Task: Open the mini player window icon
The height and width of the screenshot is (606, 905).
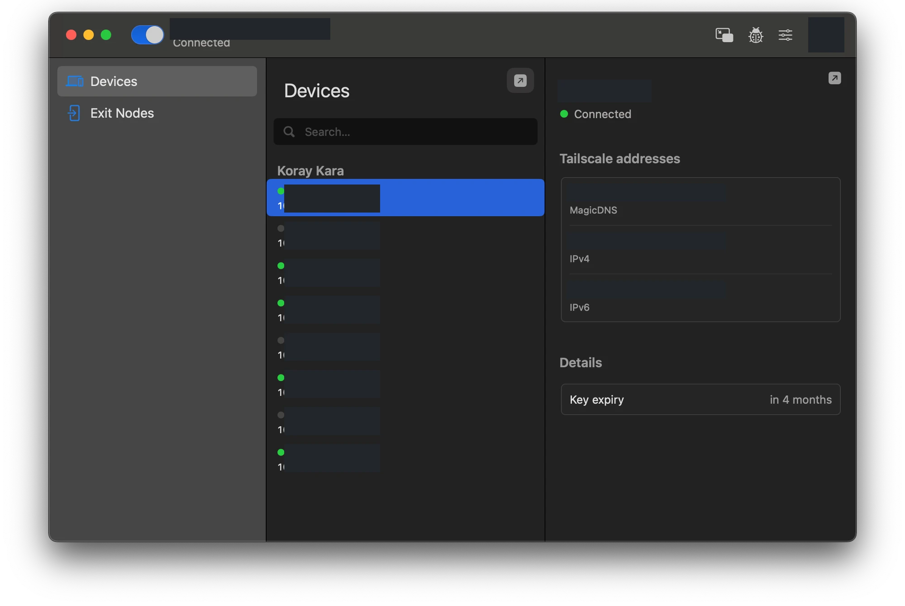Action: (x=724, y=35)
